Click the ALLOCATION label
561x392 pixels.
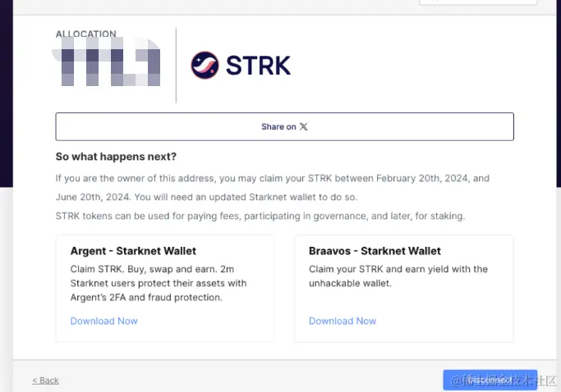tap(85, 34)
